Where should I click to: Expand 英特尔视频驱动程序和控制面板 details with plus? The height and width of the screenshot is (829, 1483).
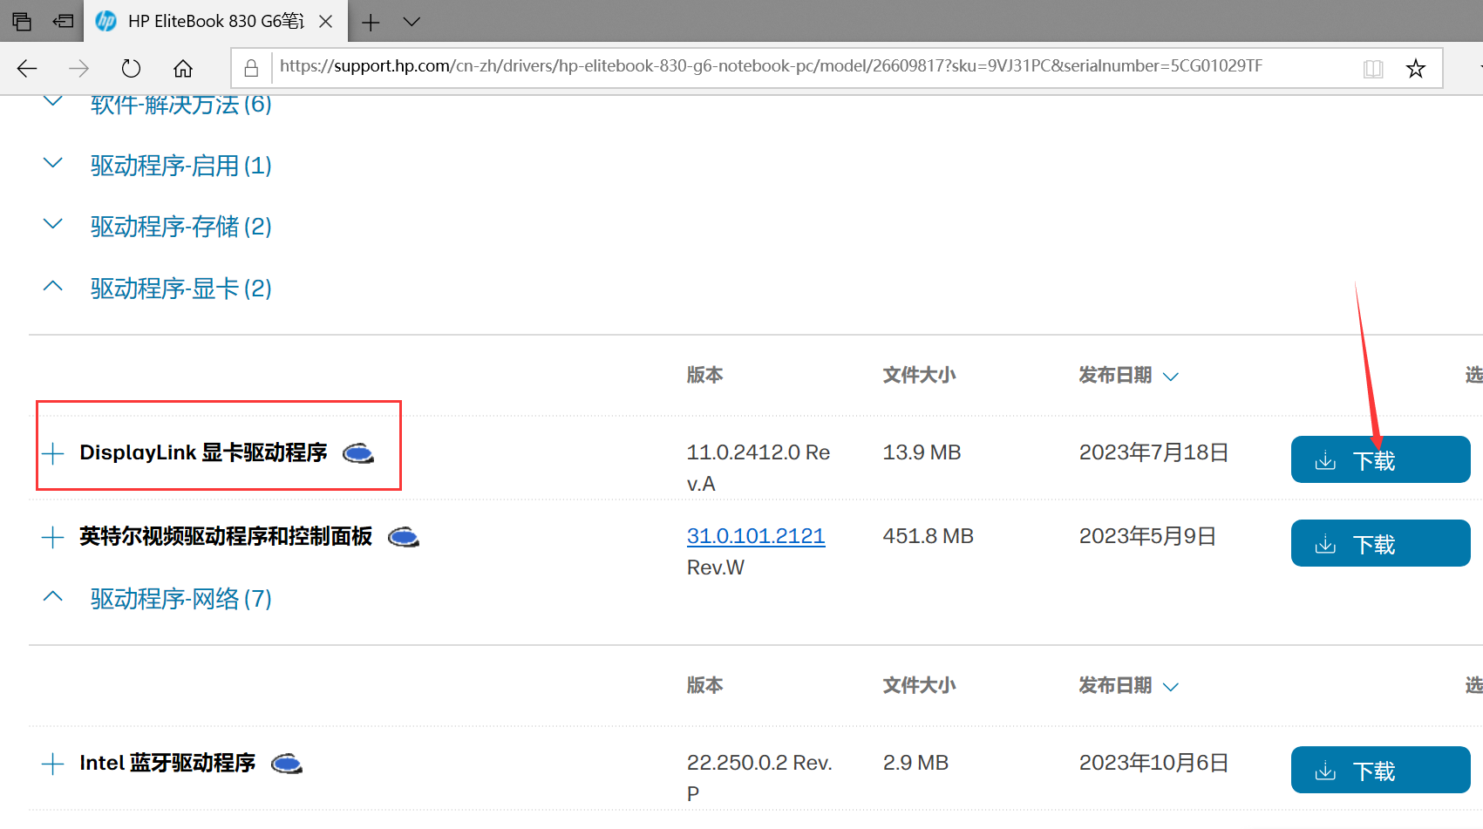point(53,537)
